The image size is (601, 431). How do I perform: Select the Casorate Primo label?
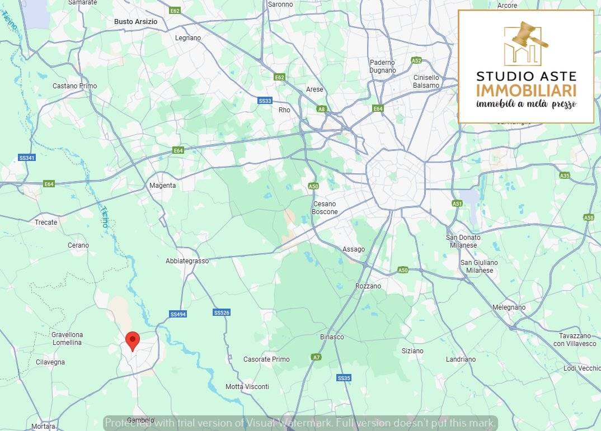pos(266,359)
